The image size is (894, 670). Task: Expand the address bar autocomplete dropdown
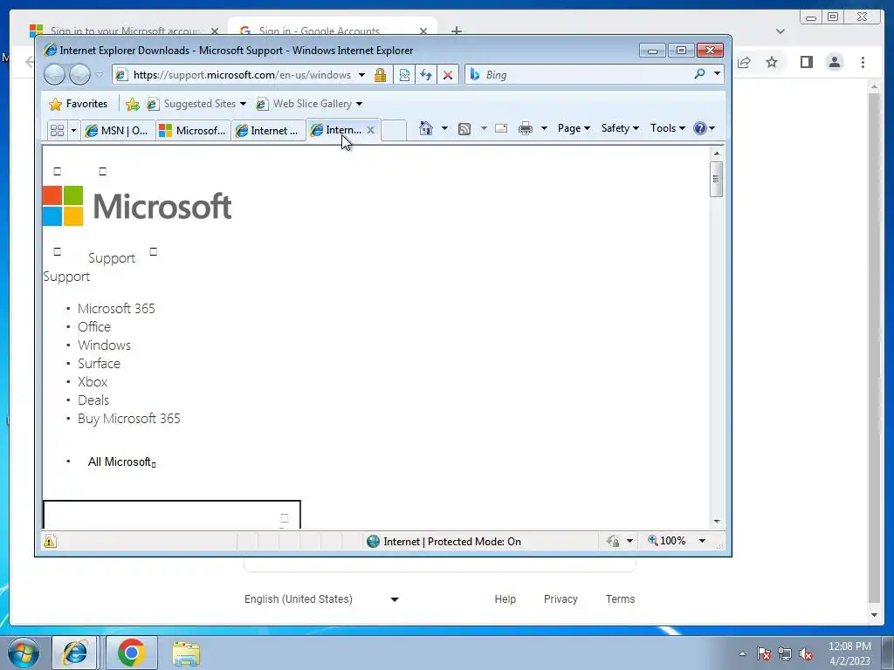[361, 75]
